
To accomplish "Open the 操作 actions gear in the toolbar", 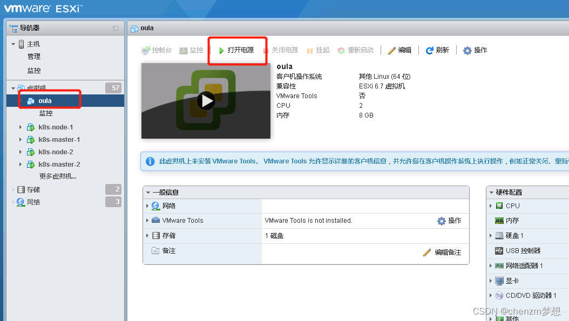I will [475, 50].
